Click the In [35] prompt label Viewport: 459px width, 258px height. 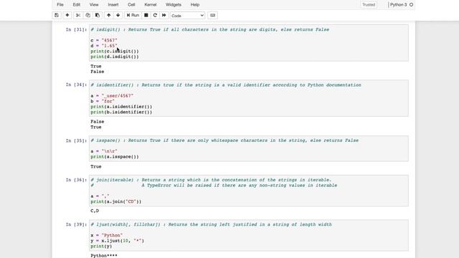pyautogui.click(x=76, y=140)
